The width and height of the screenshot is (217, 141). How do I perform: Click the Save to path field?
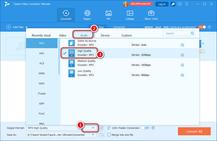(x=58, y=134)
